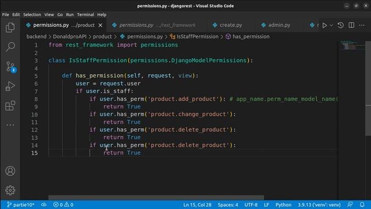Open the Explorer view in activity bar

tap(10, 27)
